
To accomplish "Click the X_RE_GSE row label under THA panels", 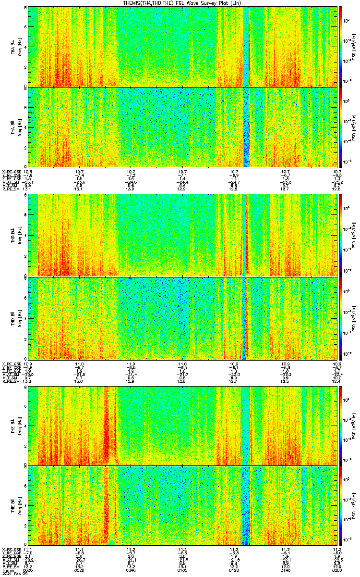I will click(x=12, y=172).
